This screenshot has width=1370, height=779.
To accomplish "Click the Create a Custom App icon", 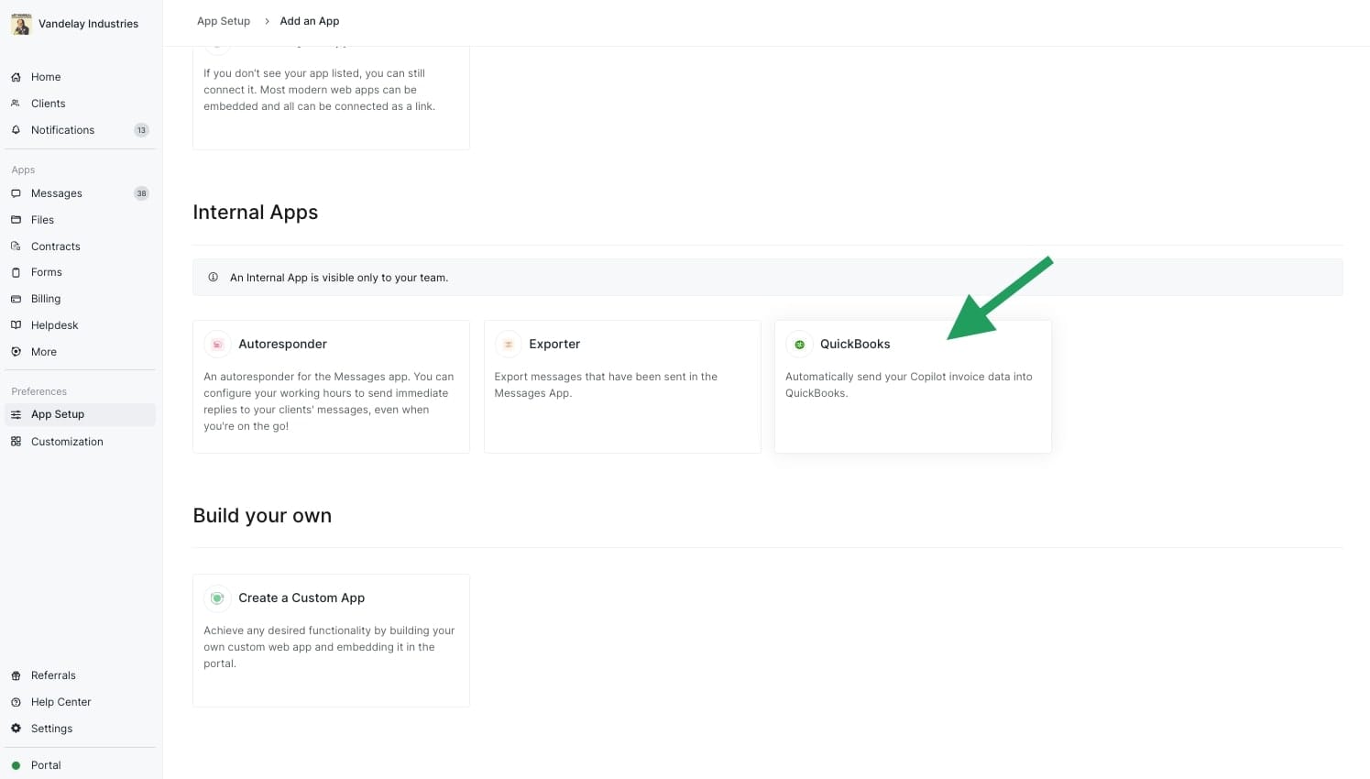I will click(217, 598).
